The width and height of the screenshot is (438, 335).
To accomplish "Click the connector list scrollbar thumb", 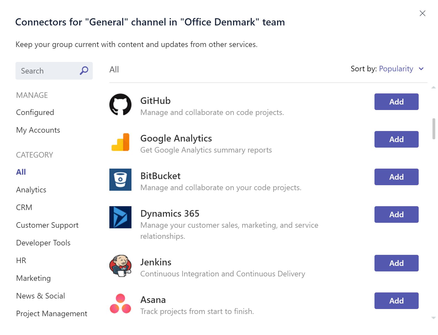I will click(434, 129).
